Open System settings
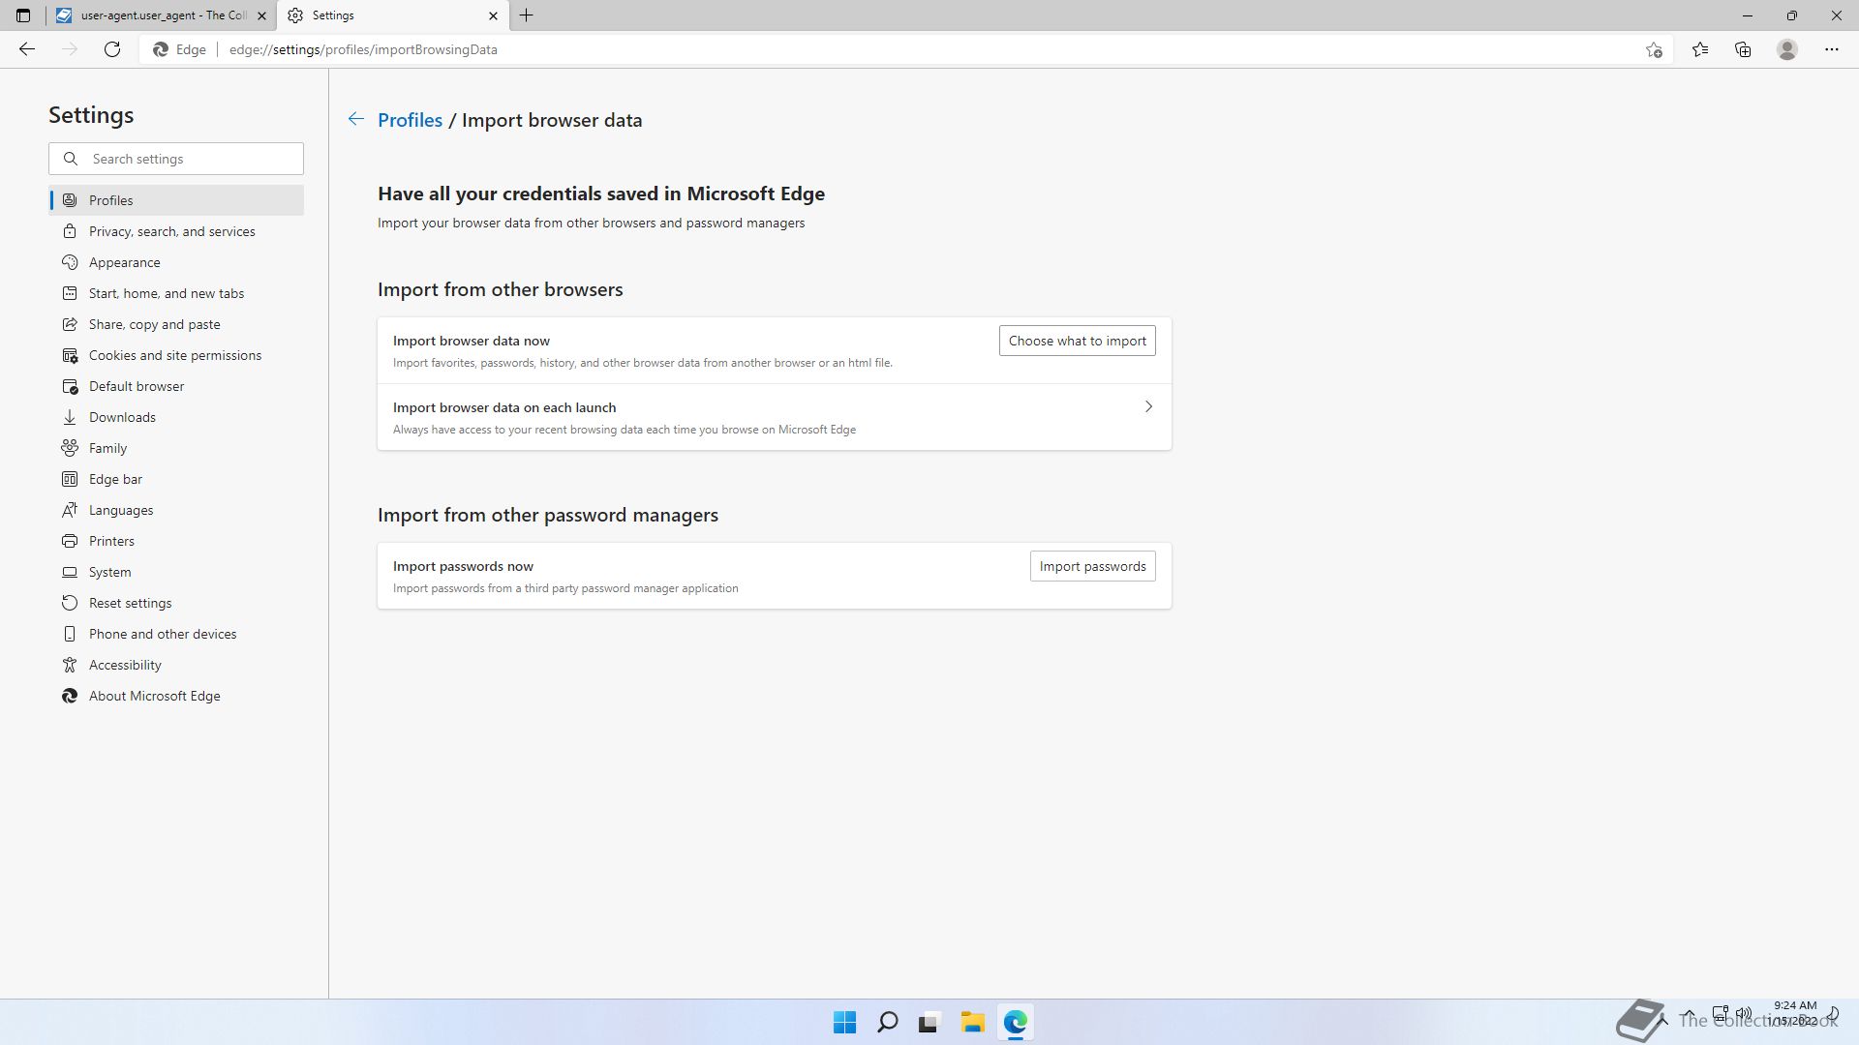 point(176,572)
